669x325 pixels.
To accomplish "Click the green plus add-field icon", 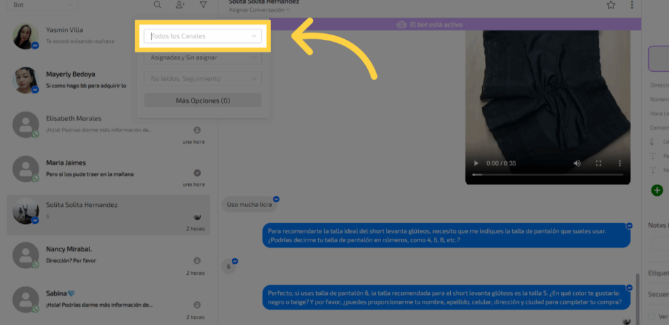I will [657, 190].
